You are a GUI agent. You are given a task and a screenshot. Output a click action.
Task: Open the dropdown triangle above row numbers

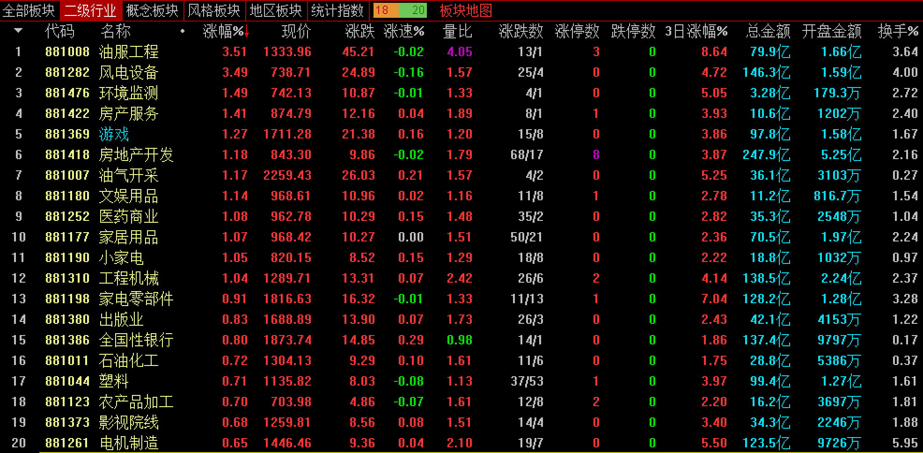pyautogui.click(x=18, y=31)
